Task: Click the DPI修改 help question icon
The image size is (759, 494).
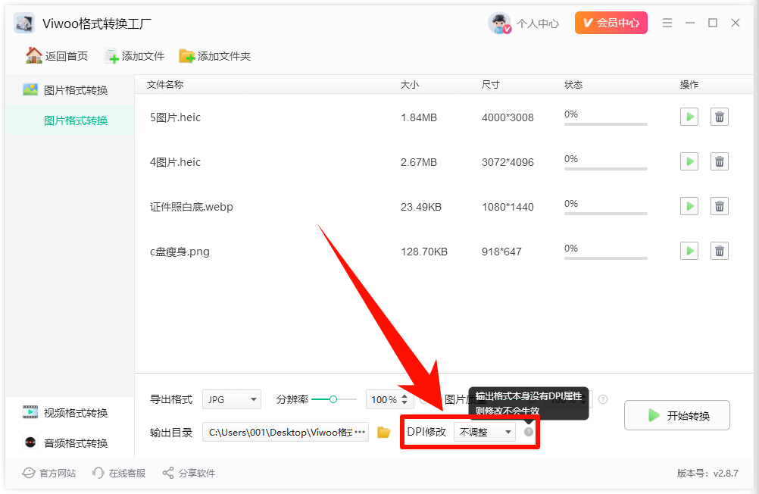Action: 529,432
